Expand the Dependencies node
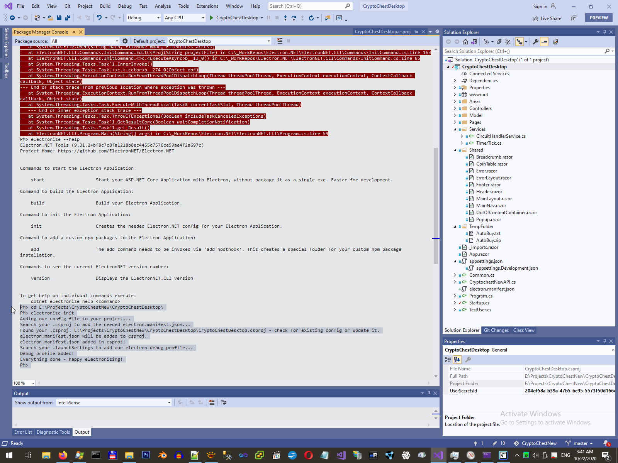Image resolution: width=618 pixels, height=463 pixels. [455, 81]
